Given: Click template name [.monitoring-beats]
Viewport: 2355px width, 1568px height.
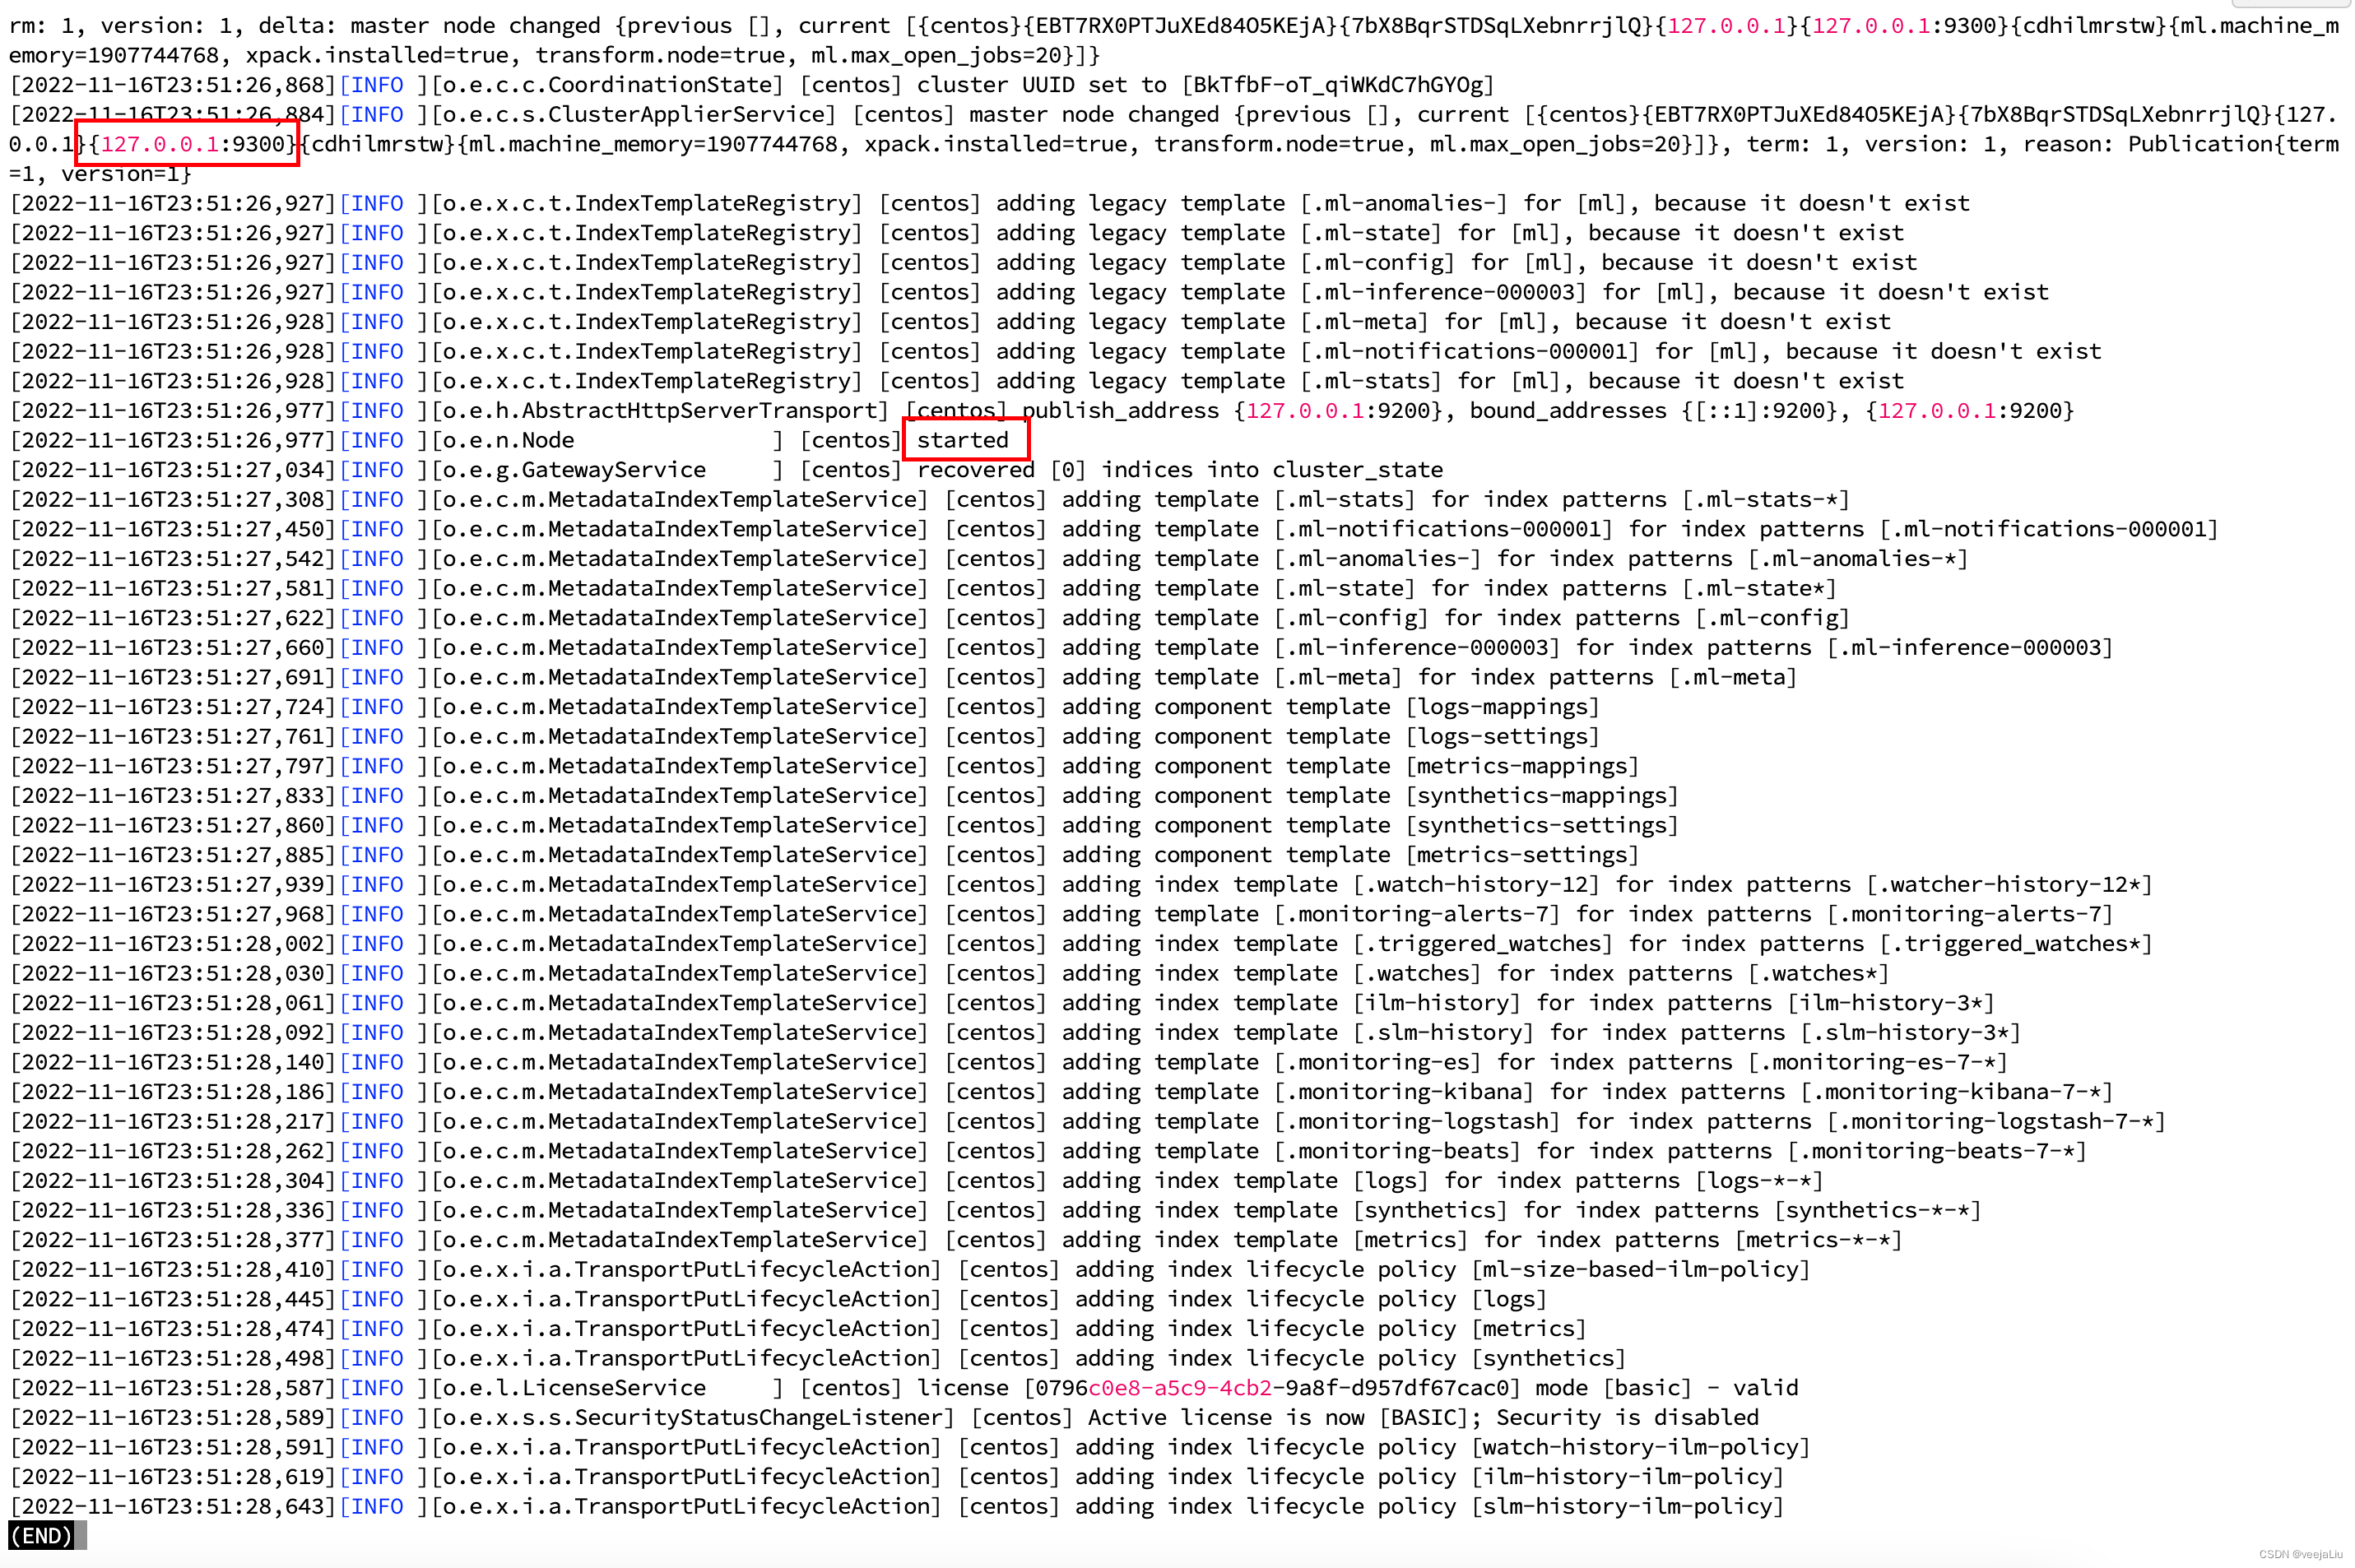Looking at the screenshot, I should click(x=1397, y=1152).
